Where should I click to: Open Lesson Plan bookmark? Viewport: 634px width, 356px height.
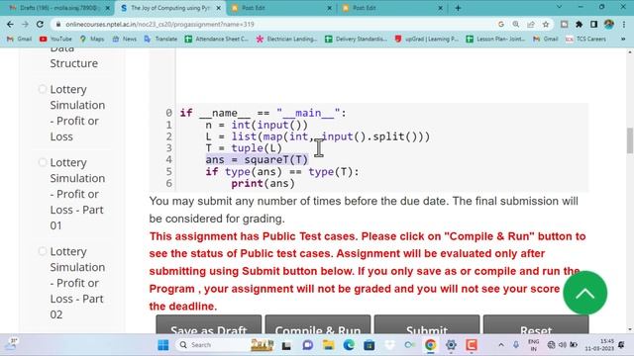(x=495, y=39)
